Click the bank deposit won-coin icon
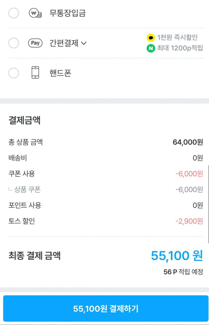The image size is (209, 325). pyautogui.click(x=35, y=13)
